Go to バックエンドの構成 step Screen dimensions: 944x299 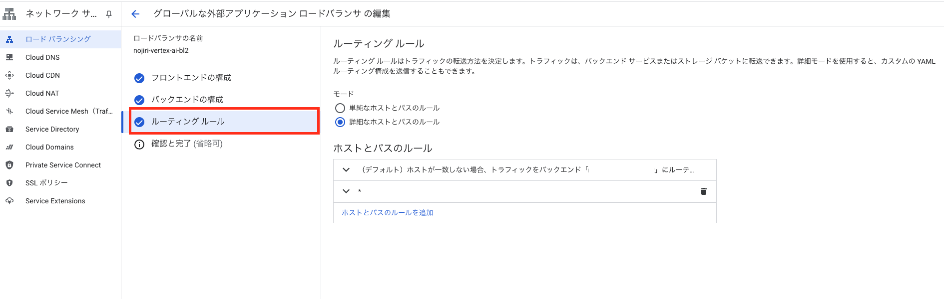[x=187, y=100]
